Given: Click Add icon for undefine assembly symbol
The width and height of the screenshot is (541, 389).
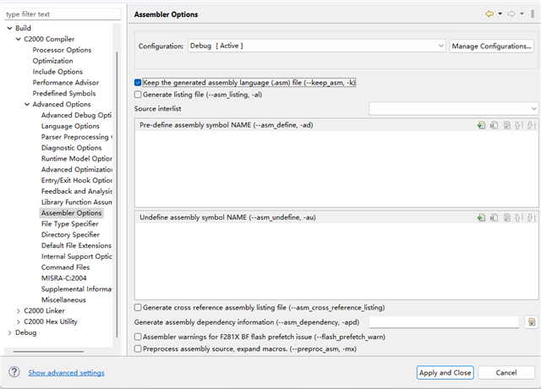Looking at the screenshot, I should [481, 217].
